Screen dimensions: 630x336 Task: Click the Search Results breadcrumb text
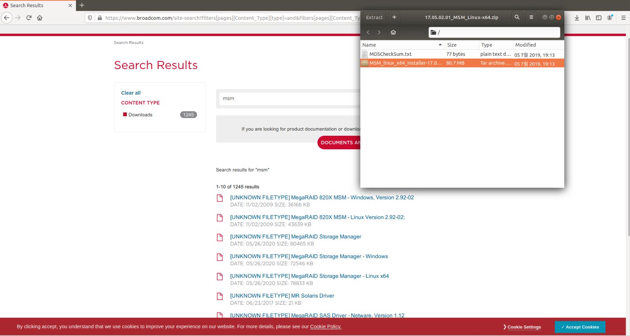(129, 42)
